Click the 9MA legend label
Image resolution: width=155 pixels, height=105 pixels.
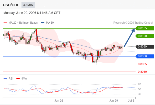tap(24, 79)
